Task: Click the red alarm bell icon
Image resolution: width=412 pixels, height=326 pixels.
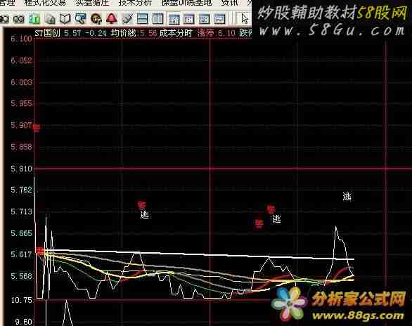Action: (x=112, y=18)
